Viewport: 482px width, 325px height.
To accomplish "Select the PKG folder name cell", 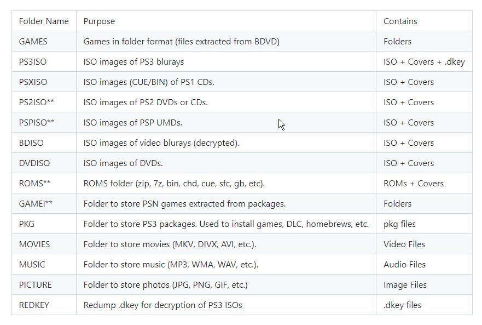I will 27,224.
